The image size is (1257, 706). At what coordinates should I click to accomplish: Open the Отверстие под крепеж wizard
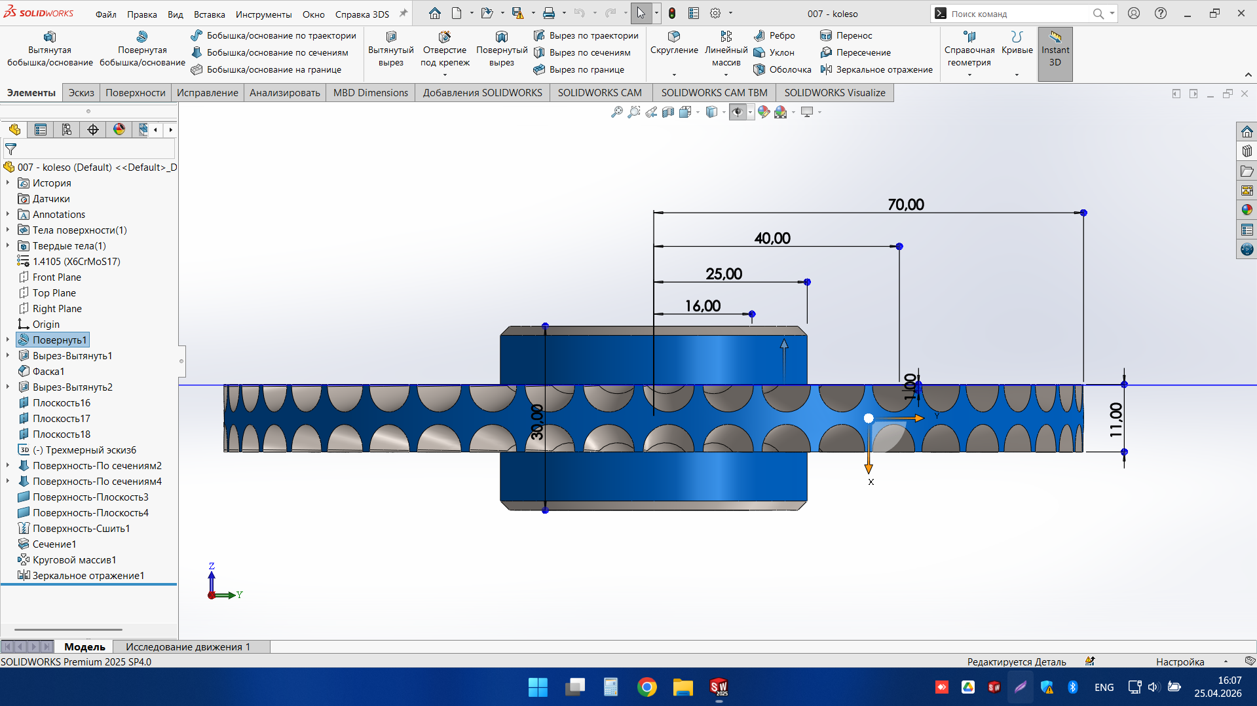tap(445, 49)
